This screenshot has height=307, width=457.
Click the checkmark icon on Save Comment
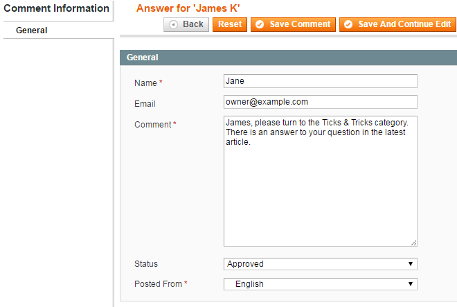260,24
